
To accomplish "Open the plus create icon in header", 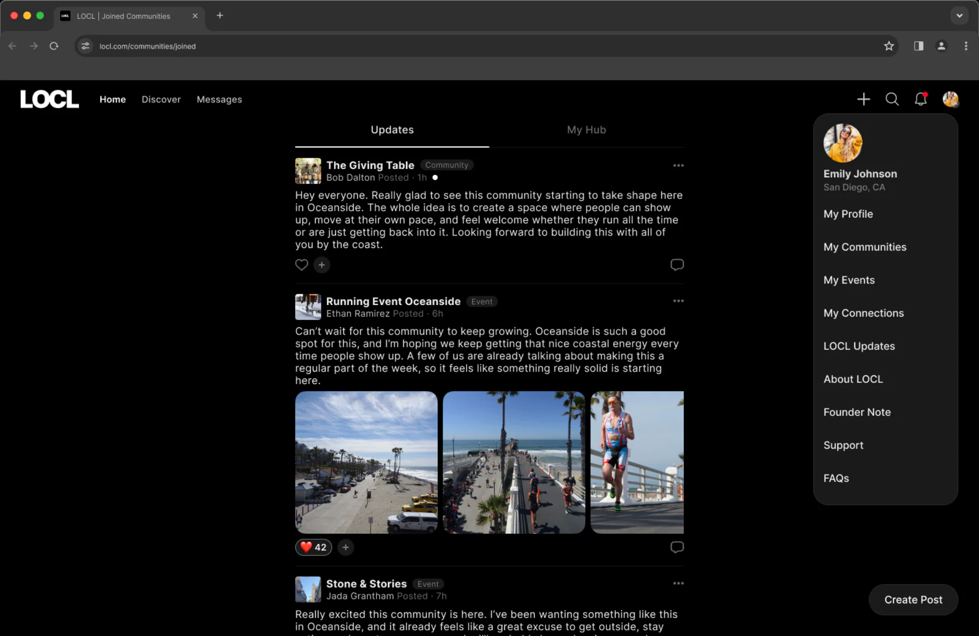I will 864,99.
